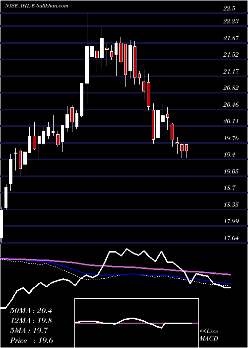Select the 20.82 price axis label

(231, 88)
